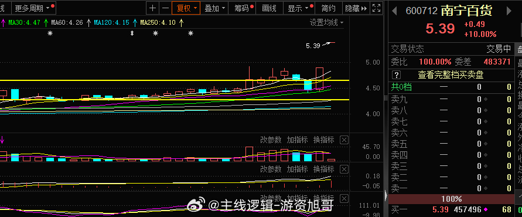522x217 pixels.
Task: Click 改参数 in volume indicator panel
Action: pyautogui.click(x=271, y=140)
